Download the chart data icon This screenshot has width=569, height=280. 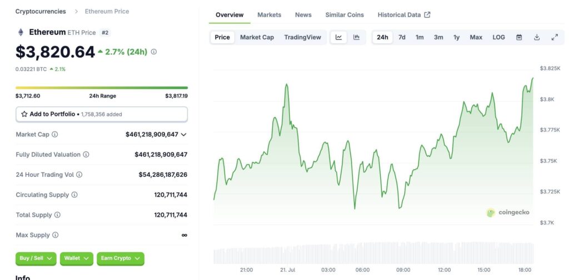(537, 37)
